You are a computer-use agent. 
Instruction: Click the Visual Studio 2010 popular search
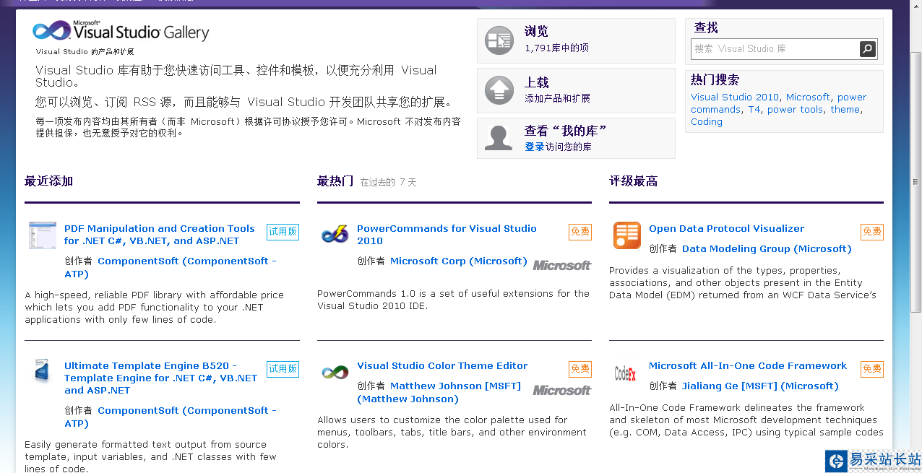pos(735,97)
